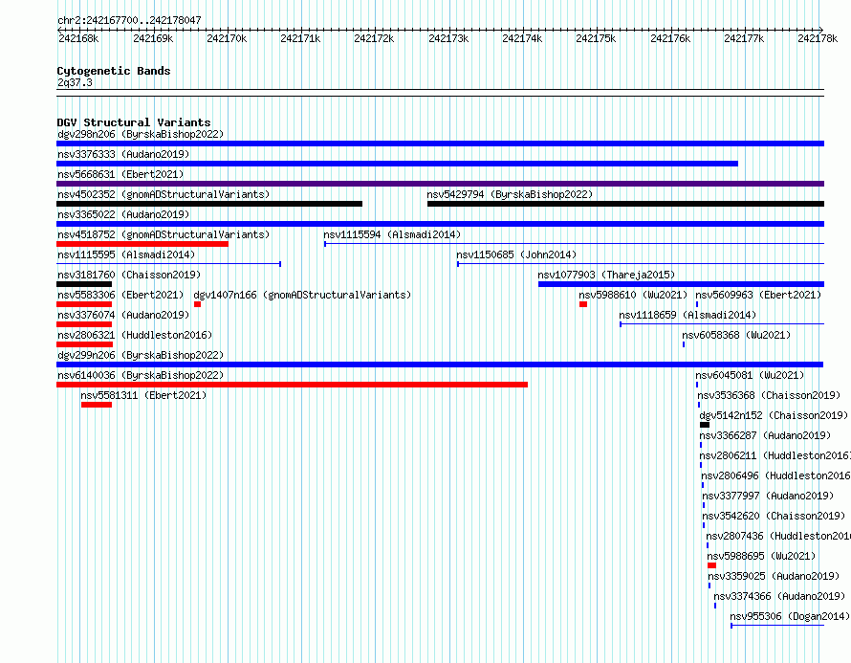The width and height of the screenshot is (851, 663).
Task: Select the 2q37.3 band label
Action: click(x=75, y=82)
